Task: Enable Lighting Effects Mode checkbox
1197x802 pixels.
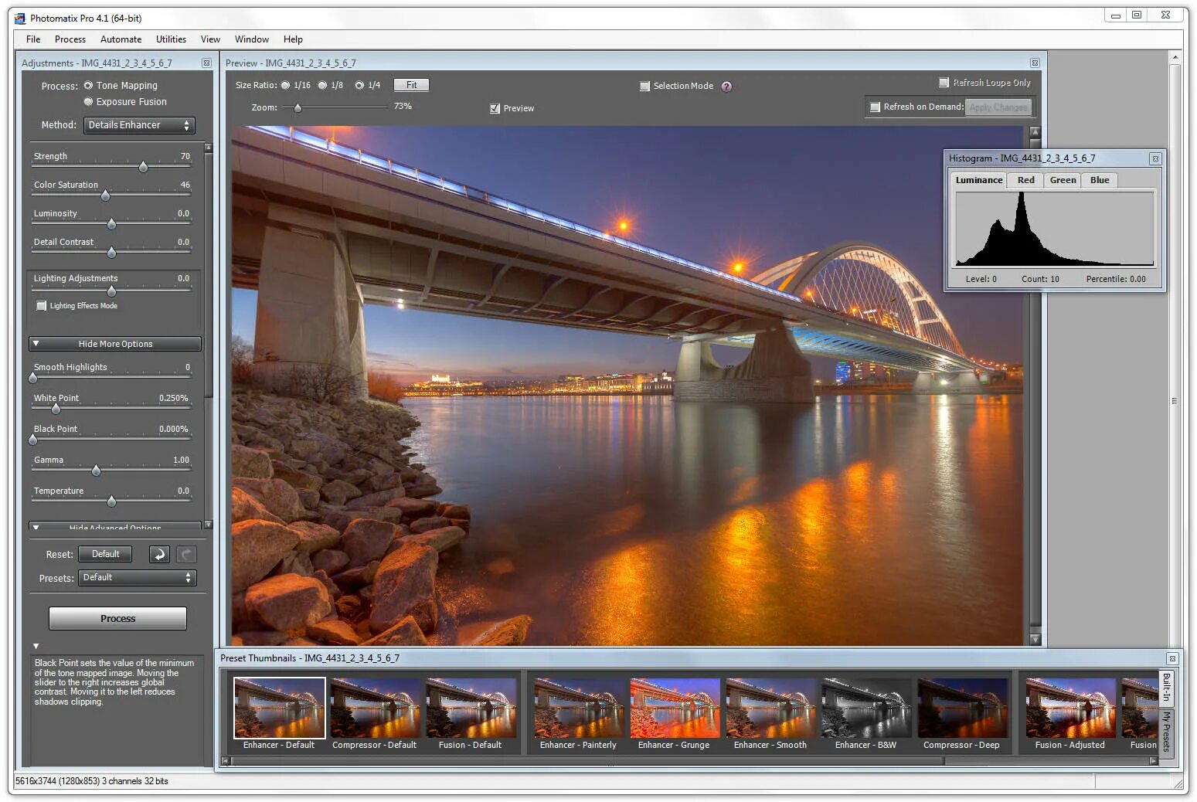Action: click(x=42, y=306)
